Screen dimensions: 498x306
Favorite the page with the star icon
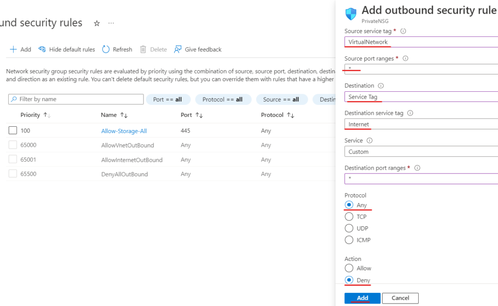pos(97,23)
